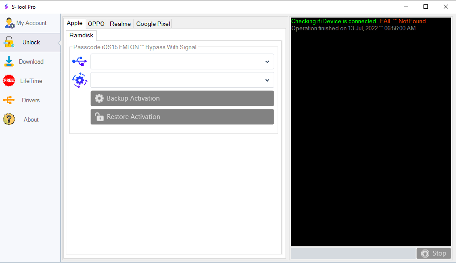Click the S-Tool Pro logo in titlebar
The width and height of the screenshot is (456, 263).
[6, 7]
